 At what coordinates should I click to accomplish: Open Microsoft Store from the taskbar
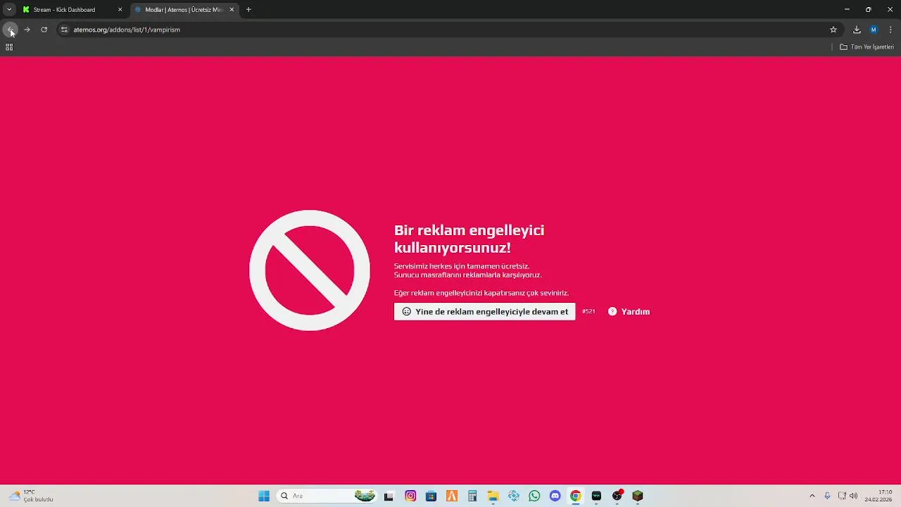(x=431, y=496)
